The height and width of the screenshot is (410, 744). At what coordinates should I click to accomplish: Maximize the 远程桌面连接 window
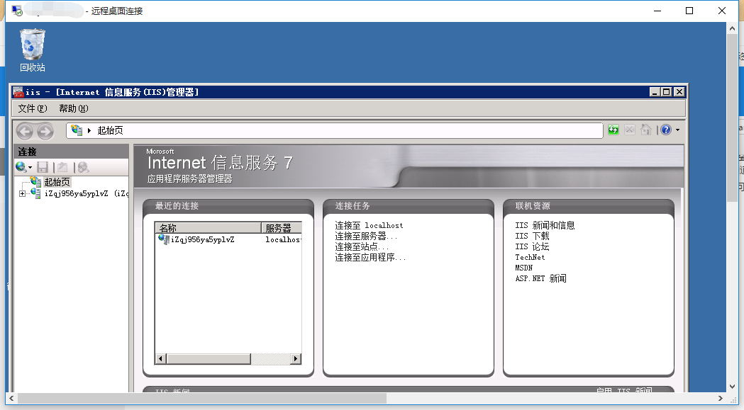coord(689,11)
